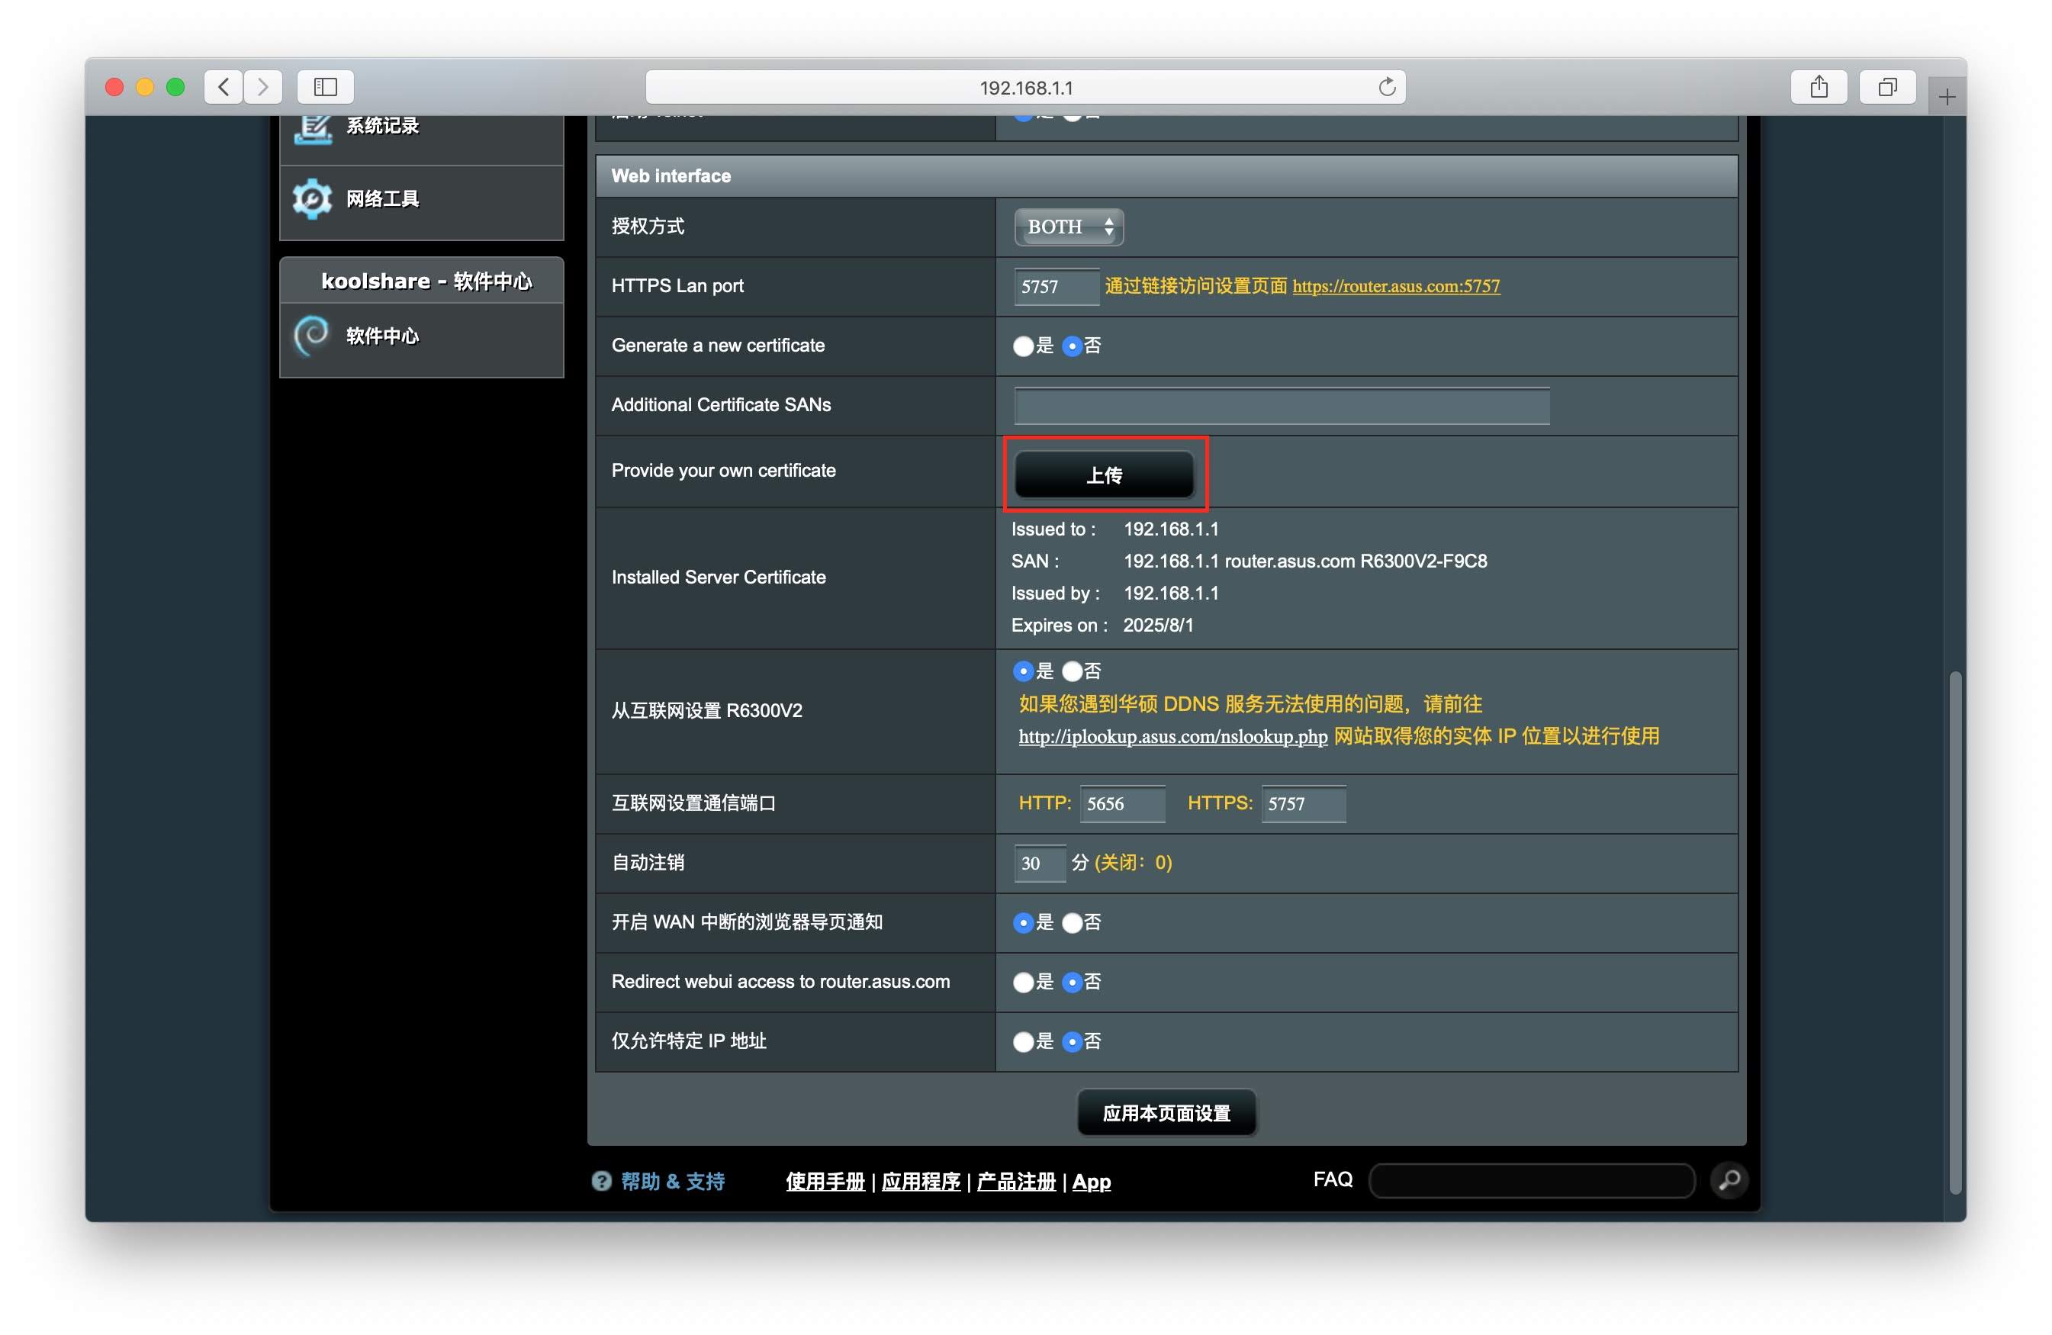Image resolution: width=2052 pixels, height=1335 pixels.
Task: Open 网络工具 from the sidebar
Action: (x=383, y=199)
